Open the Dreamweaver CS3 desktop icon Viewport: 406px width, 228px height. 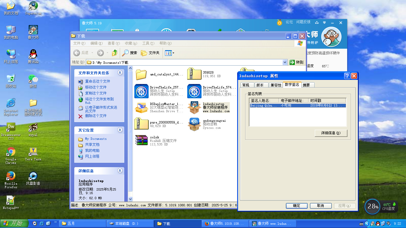[x=11, y=131]
